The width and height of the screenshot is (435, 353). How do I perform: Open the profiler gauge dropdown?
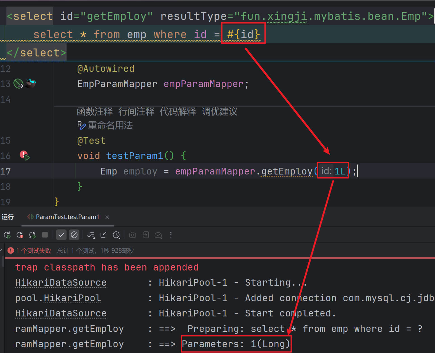[x=158, y=235]
